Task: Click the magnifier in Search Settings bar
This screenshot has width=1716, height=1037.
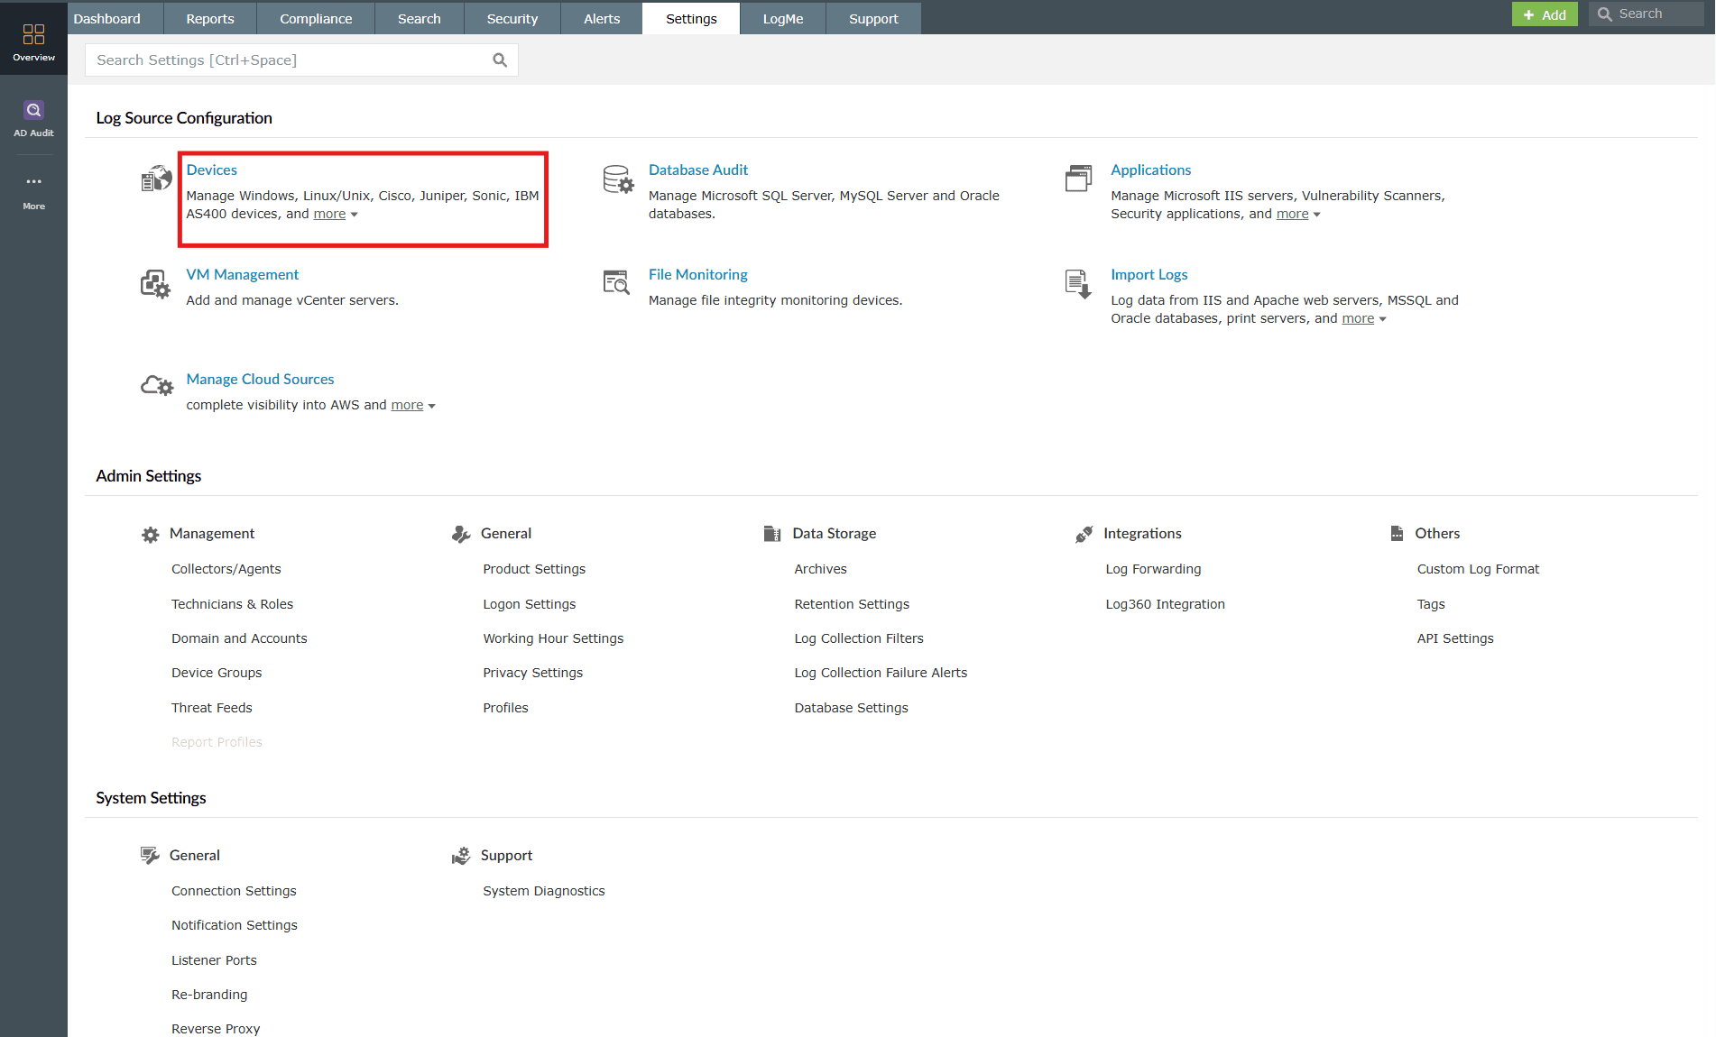Action: pos(500,60)
